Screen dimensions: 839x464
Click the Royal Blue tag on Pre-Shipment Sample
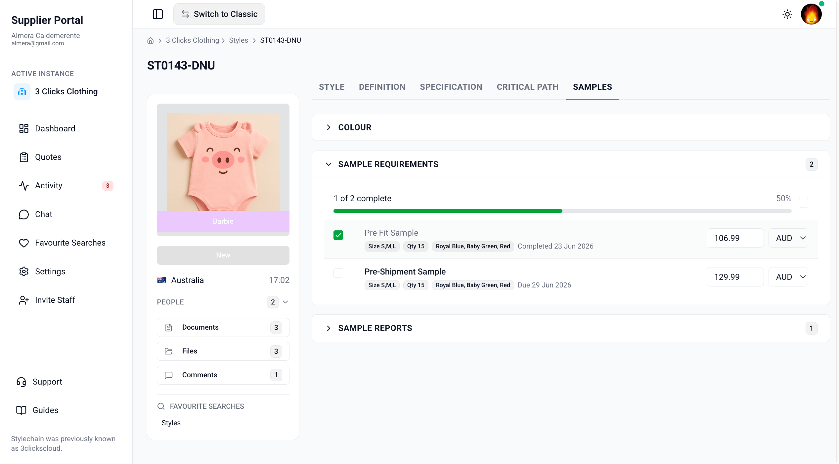[473, 285]
